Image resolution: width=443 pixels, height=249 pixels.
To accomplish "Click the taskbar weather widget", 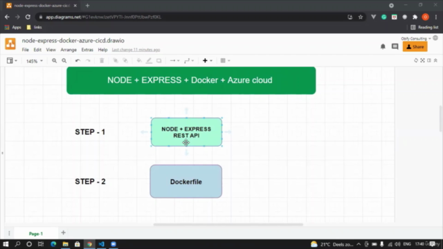I will click(x=332, y=244).
